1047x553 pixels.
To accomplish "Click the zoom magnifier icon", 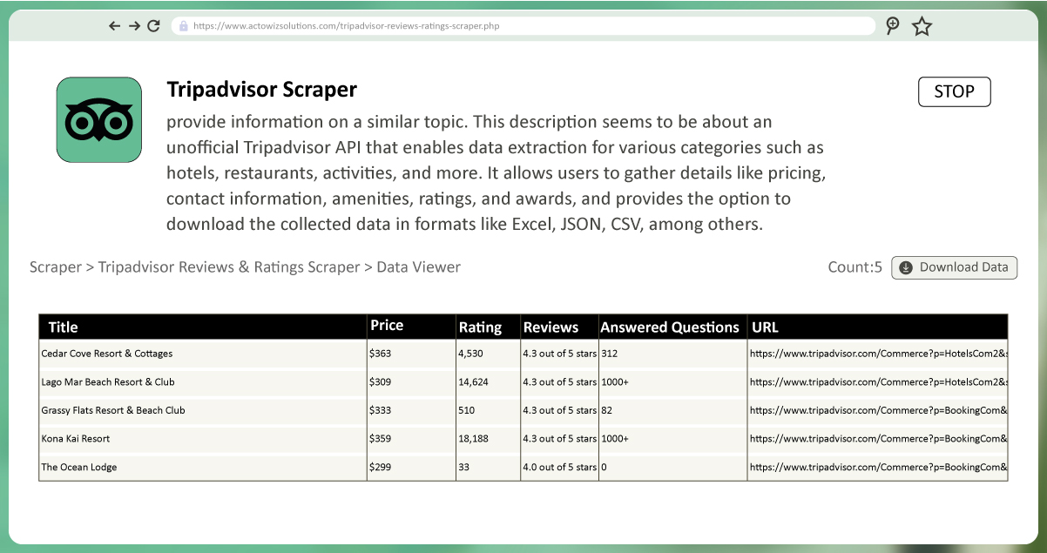I will (x=893, y=26).
